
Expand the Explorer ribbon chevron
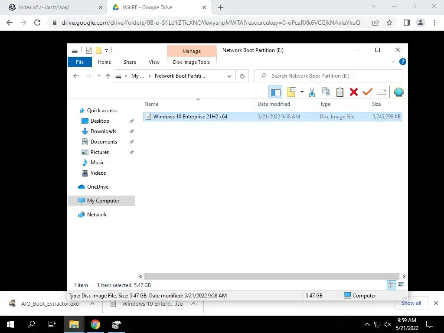(x=393, y=62)
